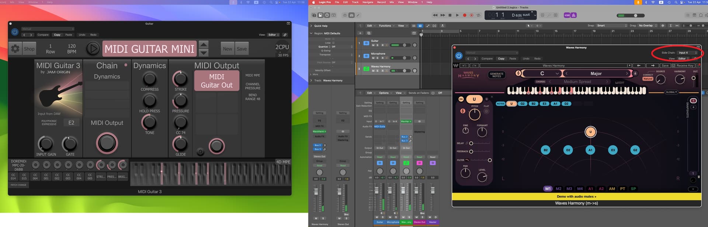Stop playback in Logic Pro transport
Viewport: 708px width, 227px height.
(450, 15)
